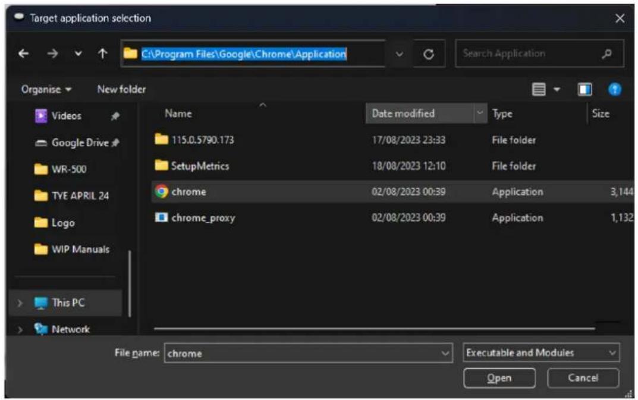Select the SetupMetrics folder
This screenshot has height=400, width=638.
[200, 166]
